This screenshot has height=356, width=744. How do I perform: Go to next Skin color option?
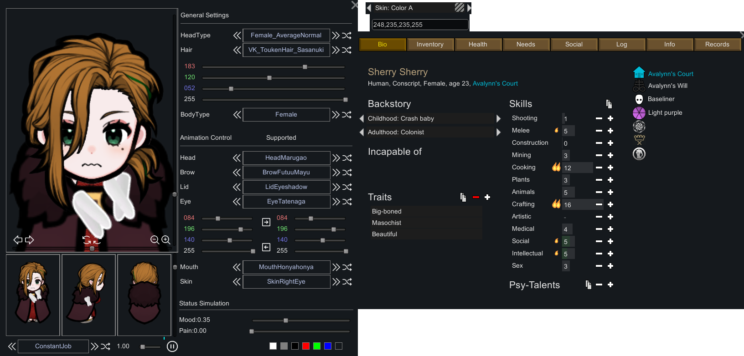point(469,8)
